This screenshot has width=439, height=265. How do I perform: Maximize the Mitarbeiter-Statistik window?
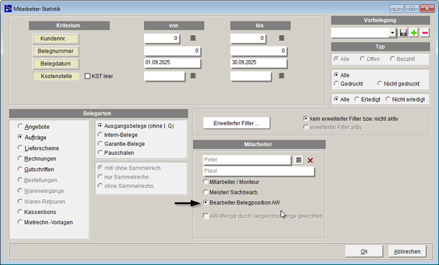412,9
